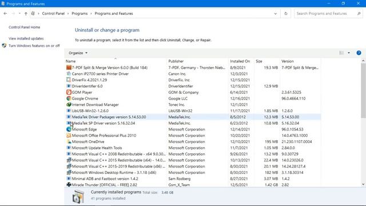Select Google Chrome program row name

tap(85, 98)
